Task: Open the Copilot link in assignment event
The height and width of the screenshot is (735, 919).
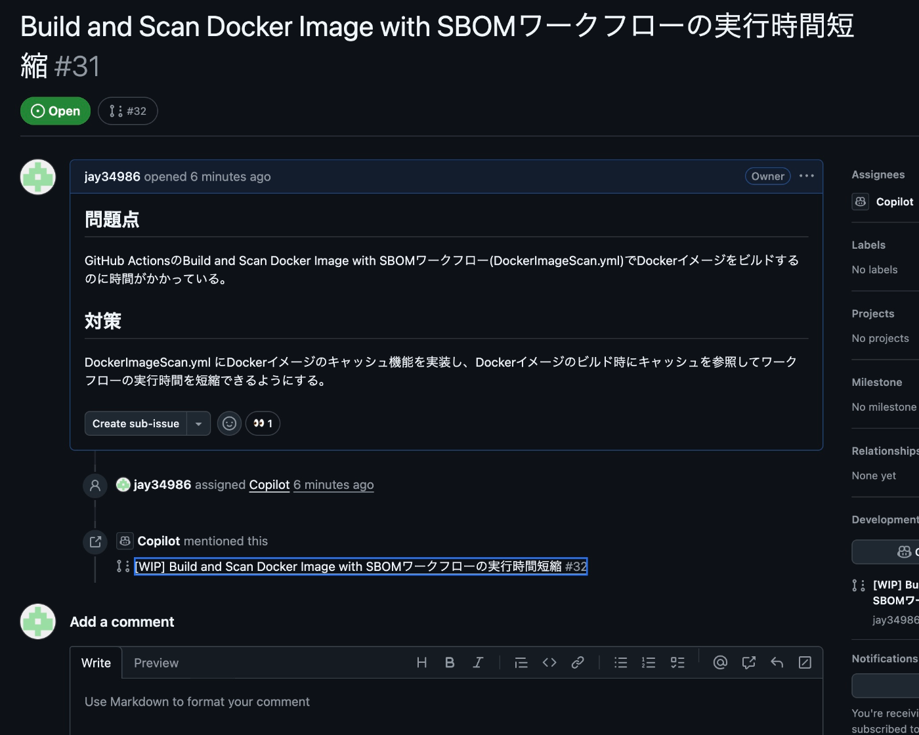Action: [269, 485]
